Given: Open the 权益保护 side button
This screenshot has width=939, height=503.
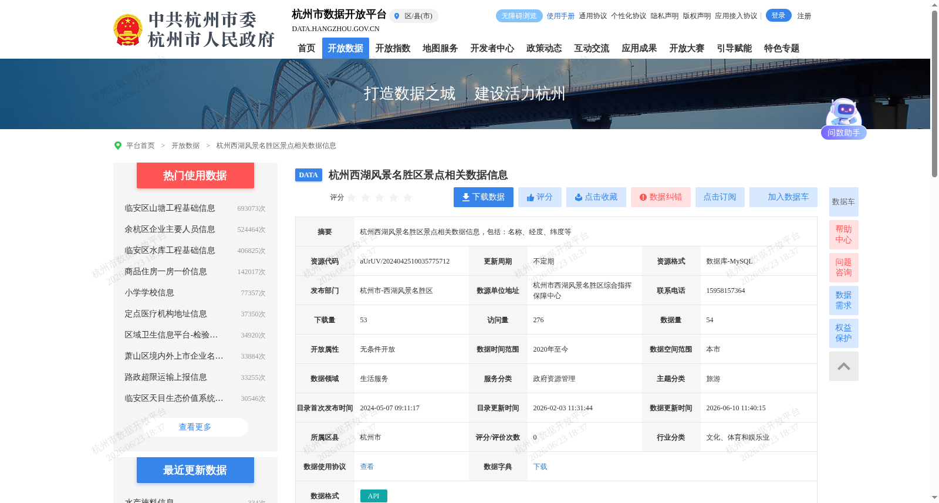Looking at the screenshot, I should pyautogui.click(x=844, y=333).
